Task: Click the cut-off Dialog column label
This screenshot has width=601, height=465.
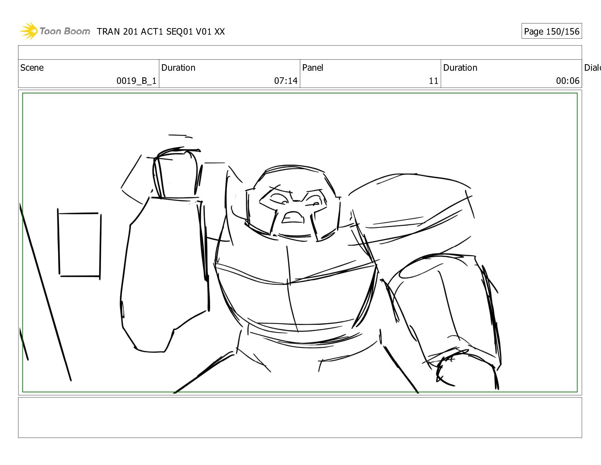Action: tap(592, 68)
